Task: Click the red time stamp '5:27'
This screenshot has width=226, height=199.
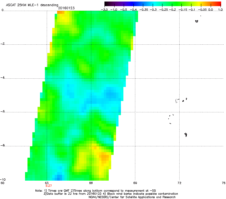Action: [x=49, y=186]
